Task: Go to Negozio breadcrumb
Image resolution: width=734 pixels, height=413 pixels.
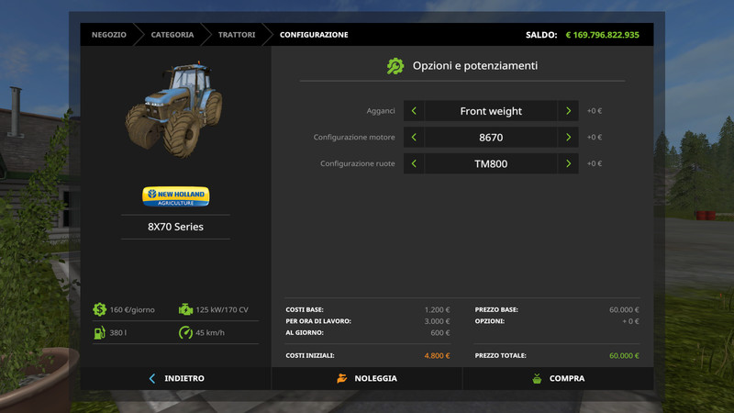Action: pyautogui.click(x=109, y=35)
